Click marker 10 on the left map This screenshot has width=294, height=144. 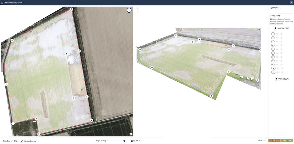[12, 40]
